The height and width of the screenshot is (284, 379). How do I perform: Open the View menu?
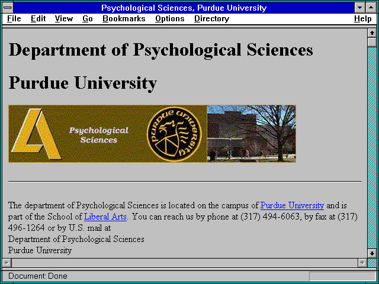coord(64,19)
